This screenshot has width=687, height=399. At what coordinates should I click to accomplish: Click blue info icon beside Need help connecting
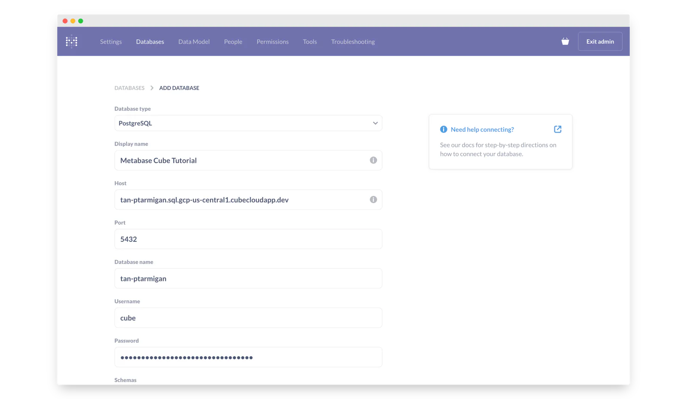tap(444, 129)
